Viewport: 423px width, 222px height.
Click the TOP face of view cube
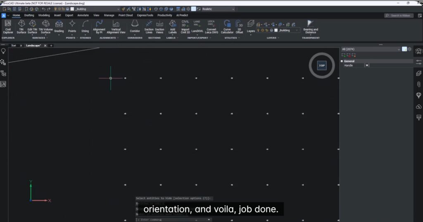(x=321, y=65)
